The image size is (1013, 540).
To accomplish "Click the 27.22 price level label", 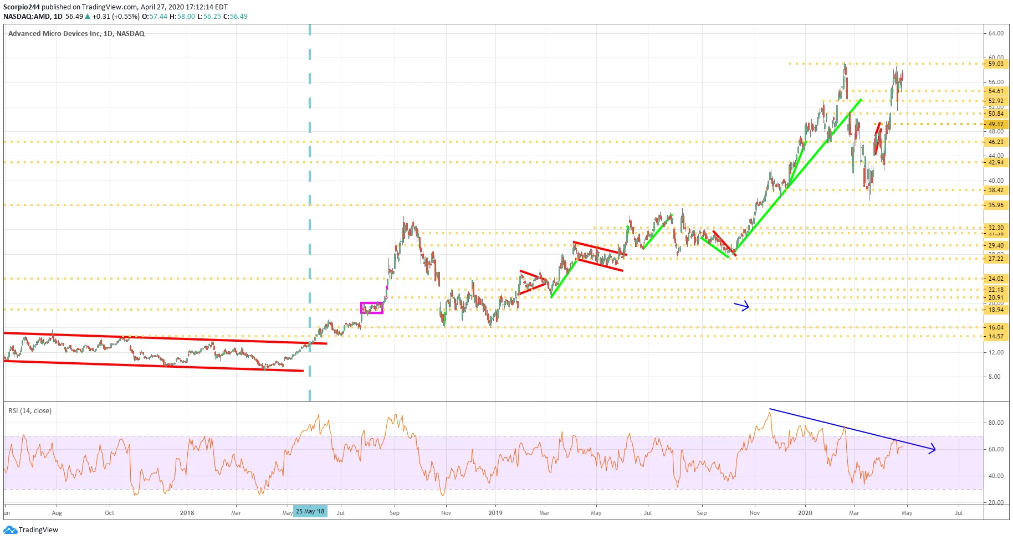I will coord(996,259).
